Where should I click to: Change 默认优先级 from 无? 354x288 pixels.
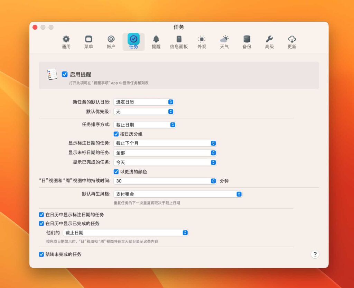[x=144, y=111]
